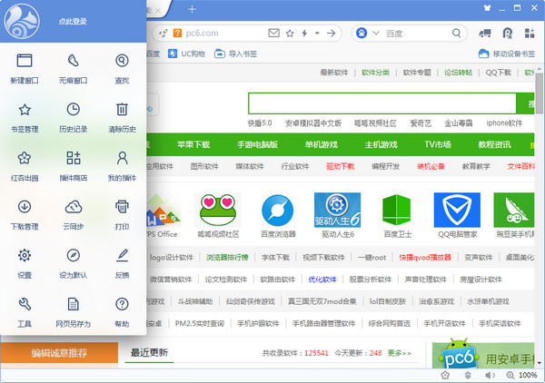Expand the Baidu search engine selector
545x383 pixels.
tap(376, 33)
